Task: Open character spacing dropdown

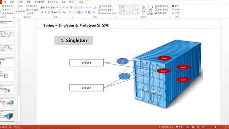Action: (59, 12)
